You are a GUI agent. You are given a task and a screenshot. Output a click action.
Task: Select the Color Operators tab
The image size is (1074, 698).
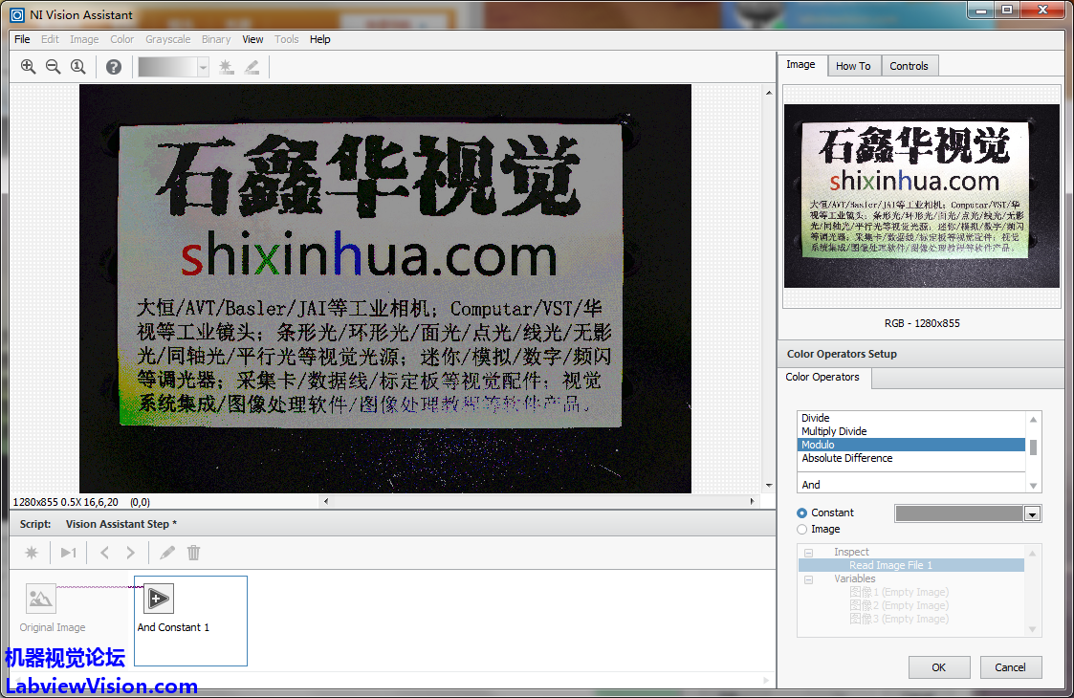pyautogui.click(x=822, y=377)
